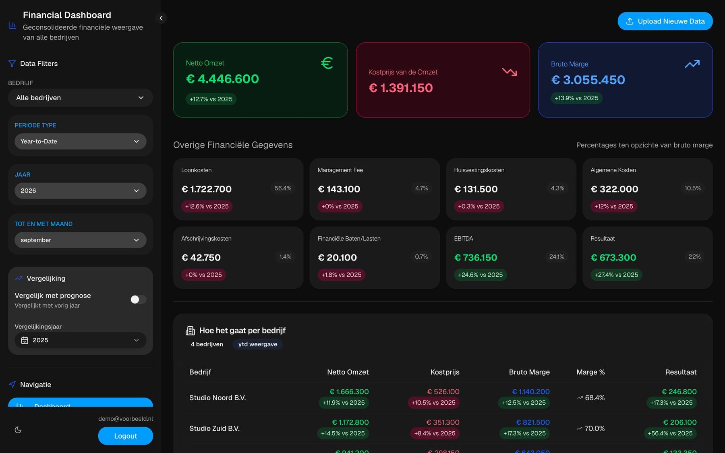Click the Afschrijvingskosten value € 42.750
Viewport: 725px width, 453px height.
[x=201, y=258]
